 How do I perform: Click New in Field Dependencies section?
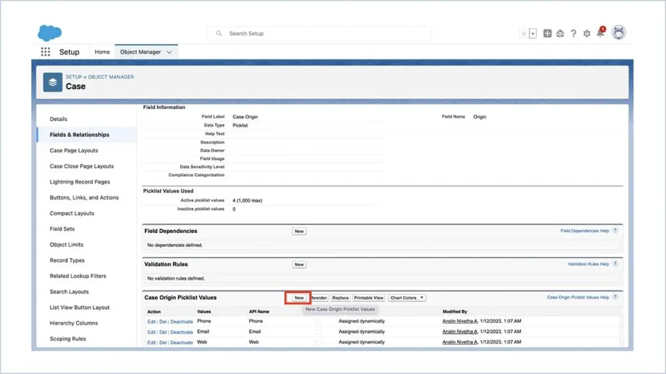pos(299,231)
